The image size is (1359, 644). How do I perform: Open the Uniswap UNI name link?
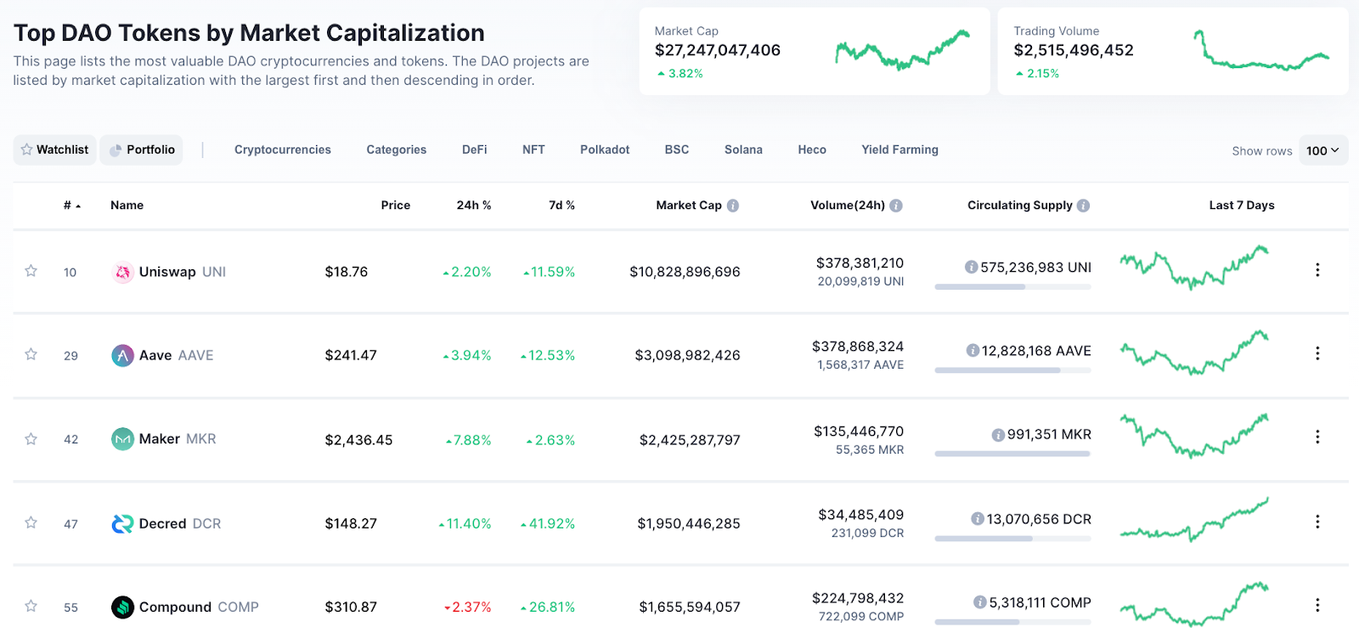click(x=183, y=272)
